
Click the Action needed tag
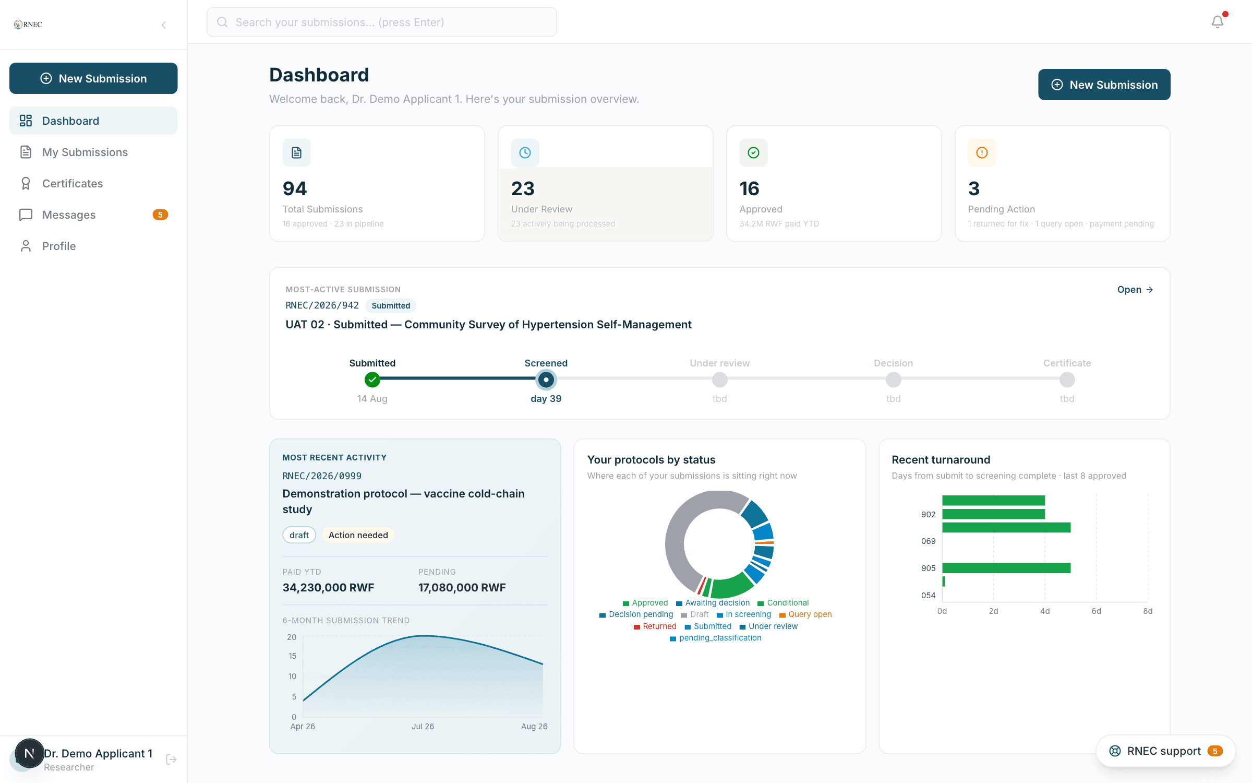point(358,535)
